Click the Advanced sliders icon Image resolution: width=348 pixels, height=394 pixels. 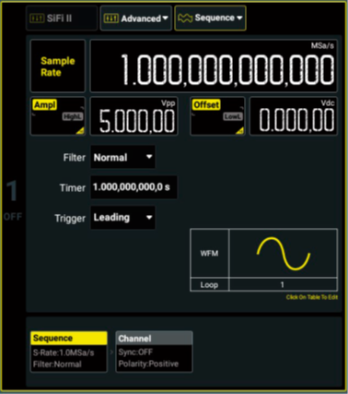coord(110,18)
